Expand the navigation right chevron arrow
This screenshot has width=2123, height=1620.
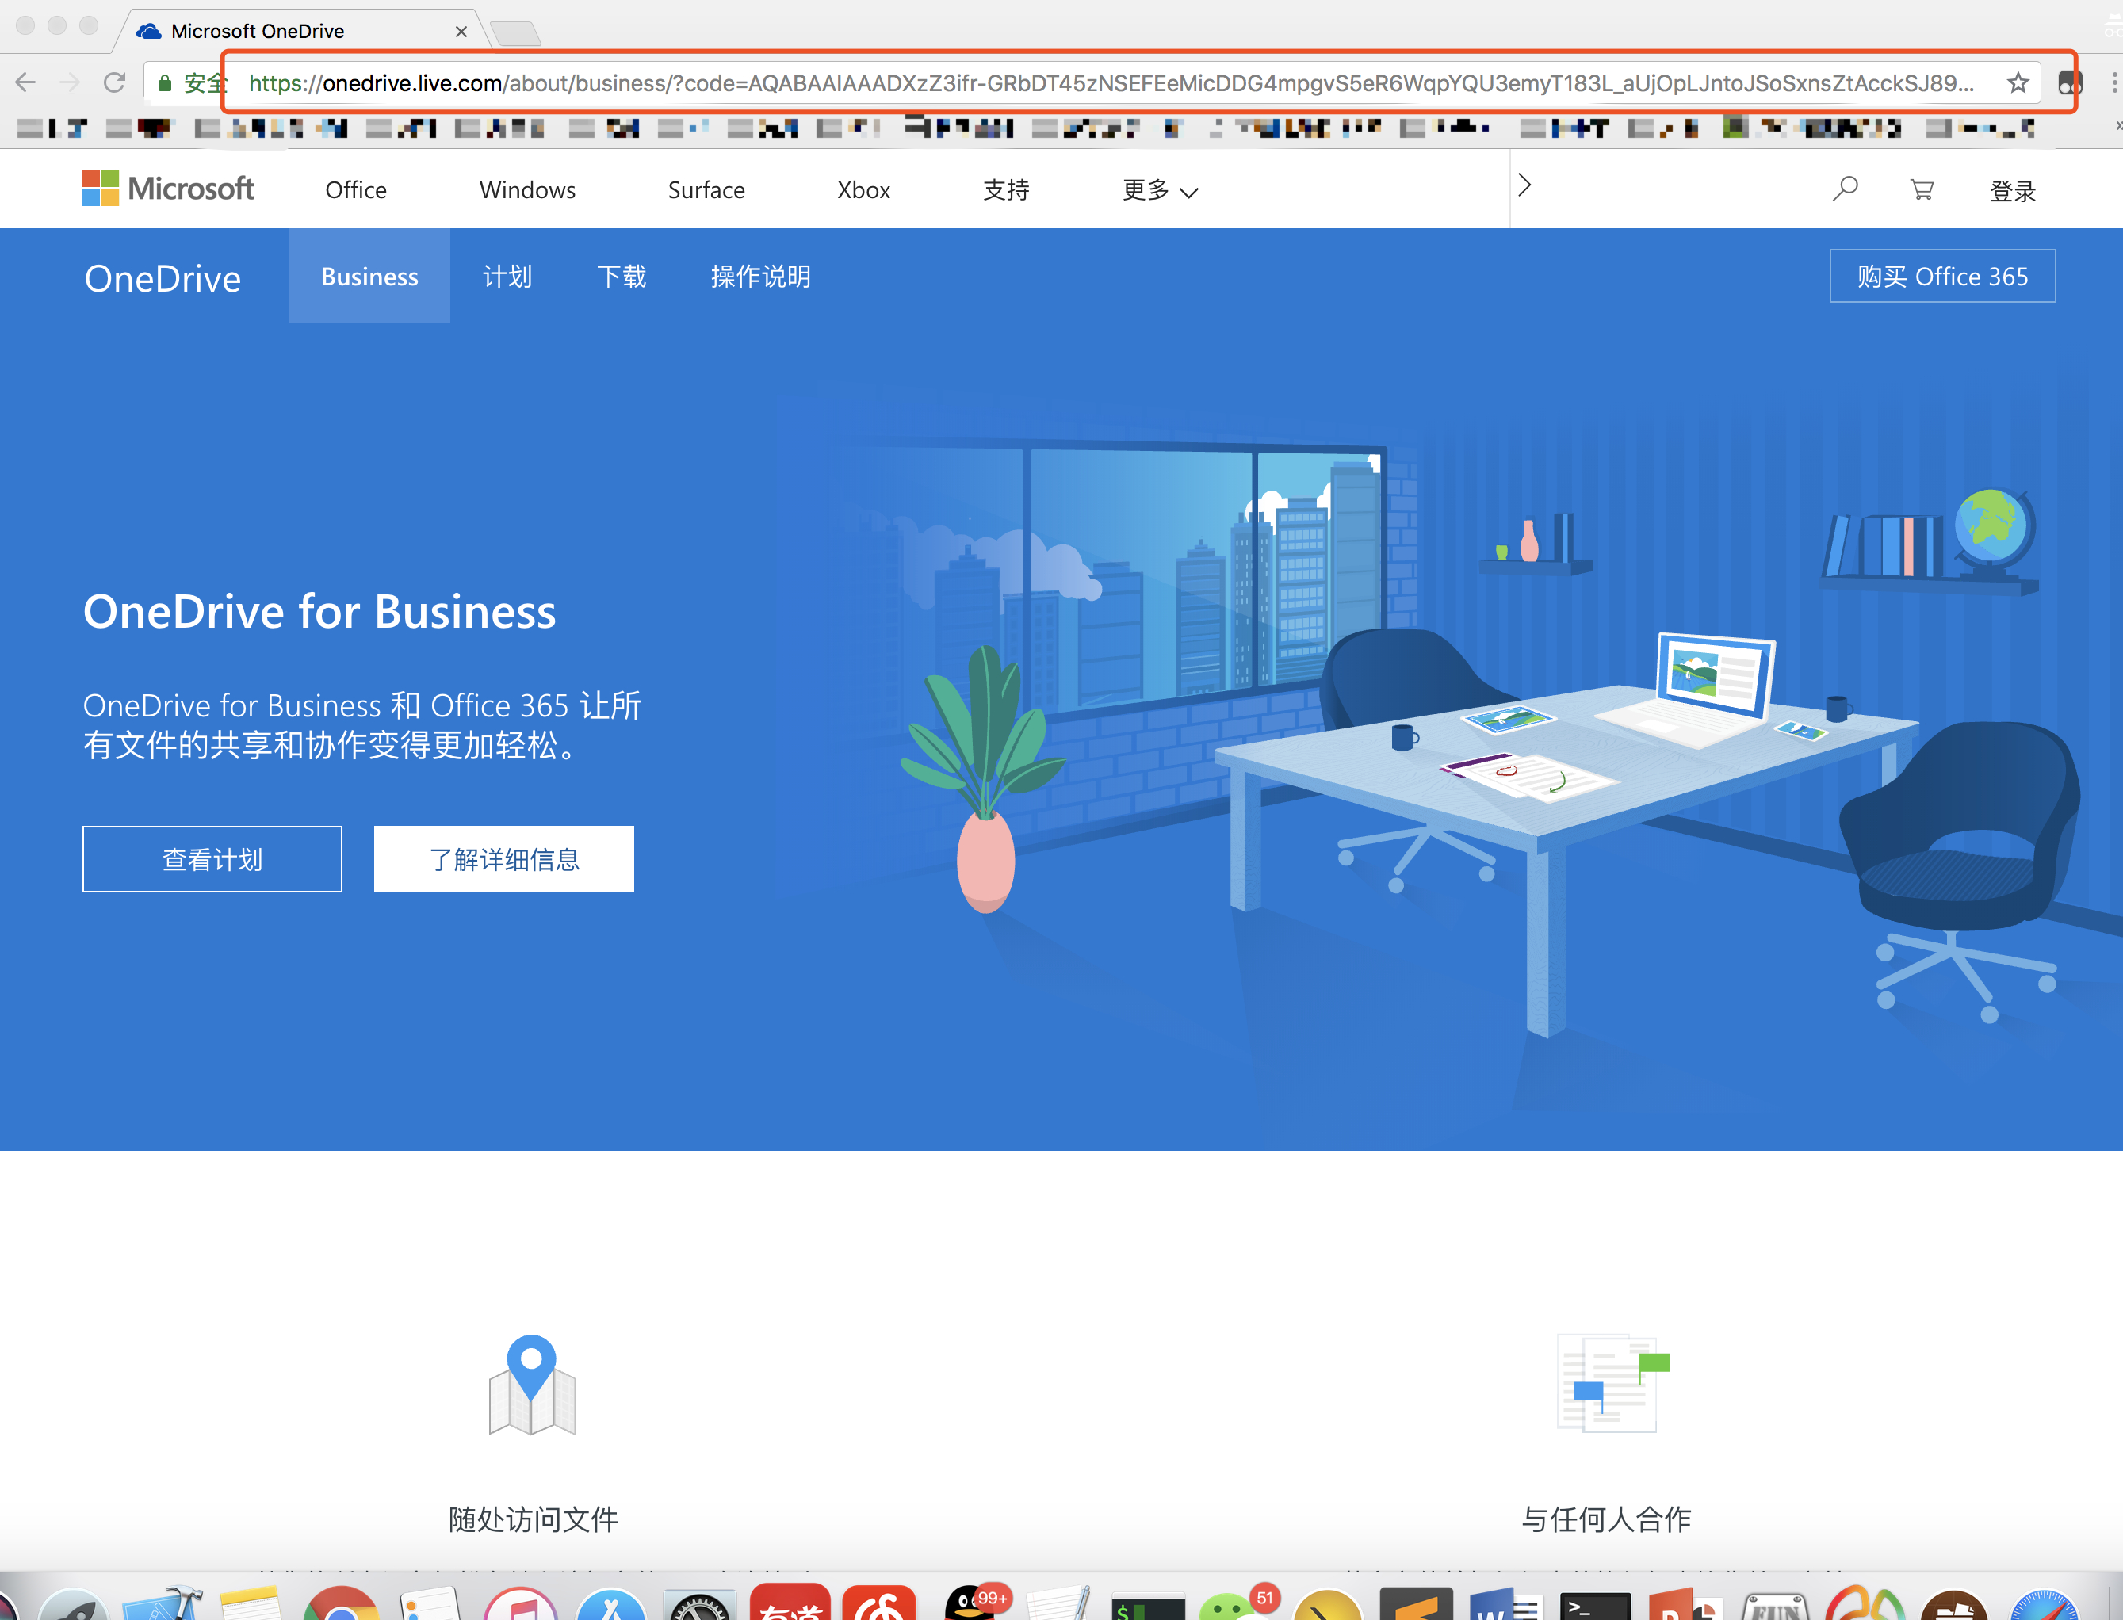[x=1524, y=185]
